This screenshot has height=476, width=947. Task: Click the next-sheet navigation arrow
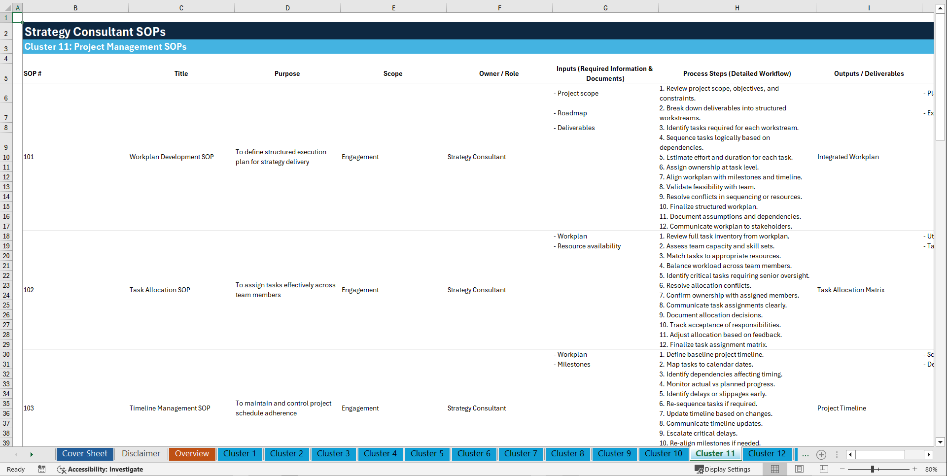tap(32, 454)
